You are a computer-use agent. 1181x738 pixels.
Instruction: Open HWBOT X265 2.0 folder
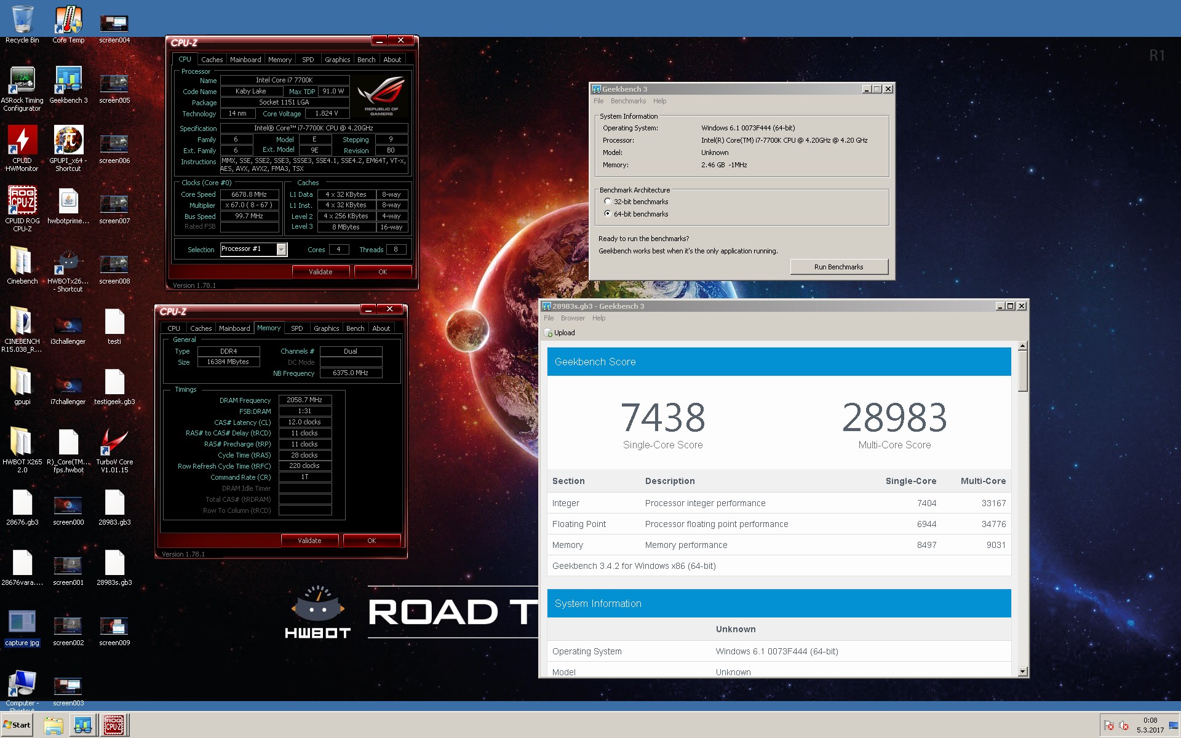pos(22,450)
